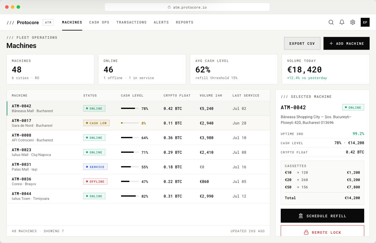The width and height of the screenshot is (376, 243).
Task: Click the Export CSV button
Action: tap(302, 43)
